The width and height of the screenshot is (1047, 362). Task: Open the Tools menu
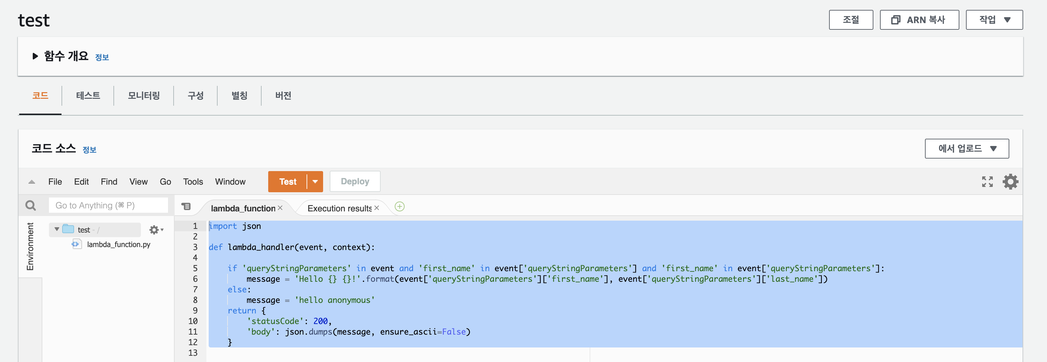coord(193,182)
